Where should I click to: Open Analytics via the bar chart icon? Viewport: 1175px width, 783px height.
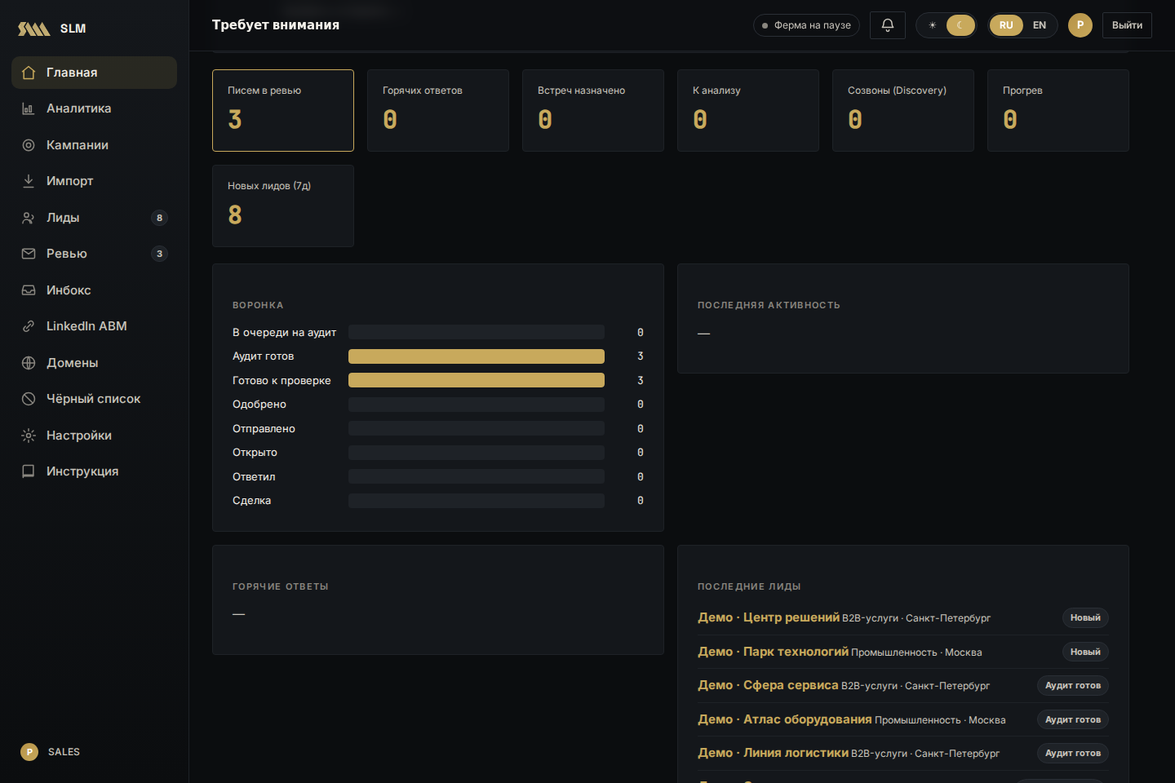point(29,108)
